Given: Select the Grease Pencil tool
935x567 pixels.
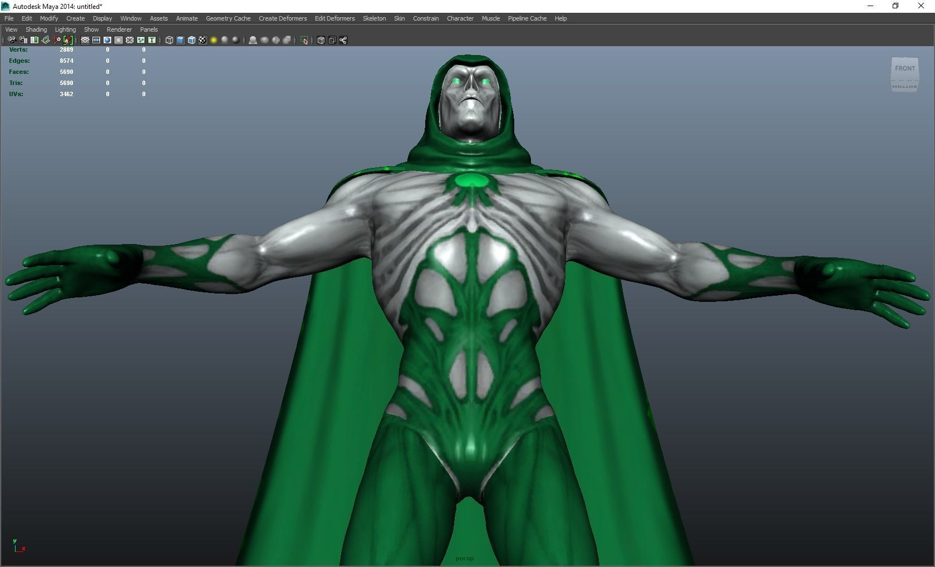Looking at the screenshot, I should pos(68,40).
